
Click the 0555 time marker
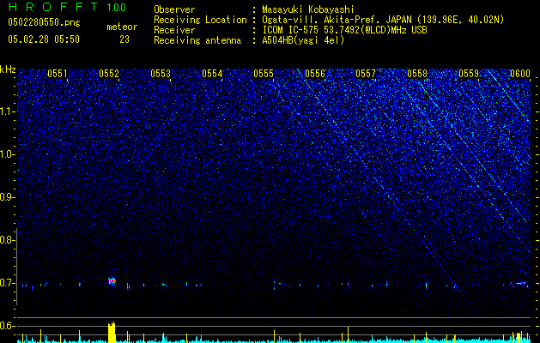[264, 74]
